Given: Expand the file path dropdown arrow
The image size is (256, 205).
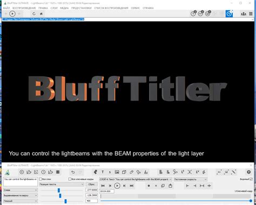Looking at the screenshot, I should [252, 19].
